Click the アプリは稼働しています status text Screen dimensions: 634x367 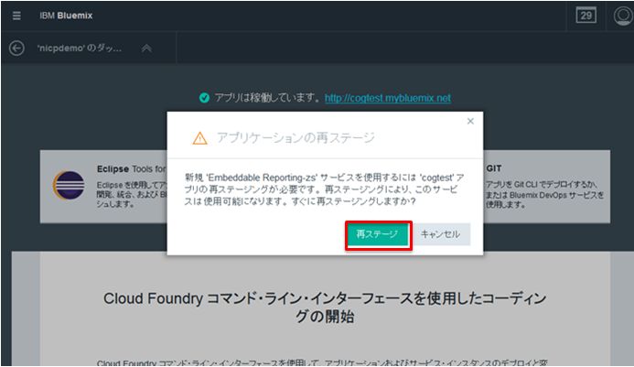[x=265, y=98]
